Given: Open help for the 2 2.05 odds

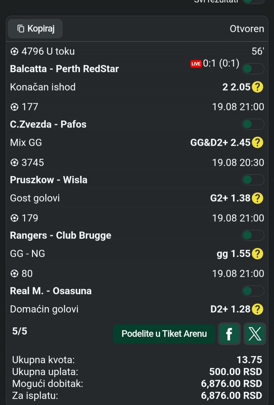Looking at the screenshot, I should 257,87.
